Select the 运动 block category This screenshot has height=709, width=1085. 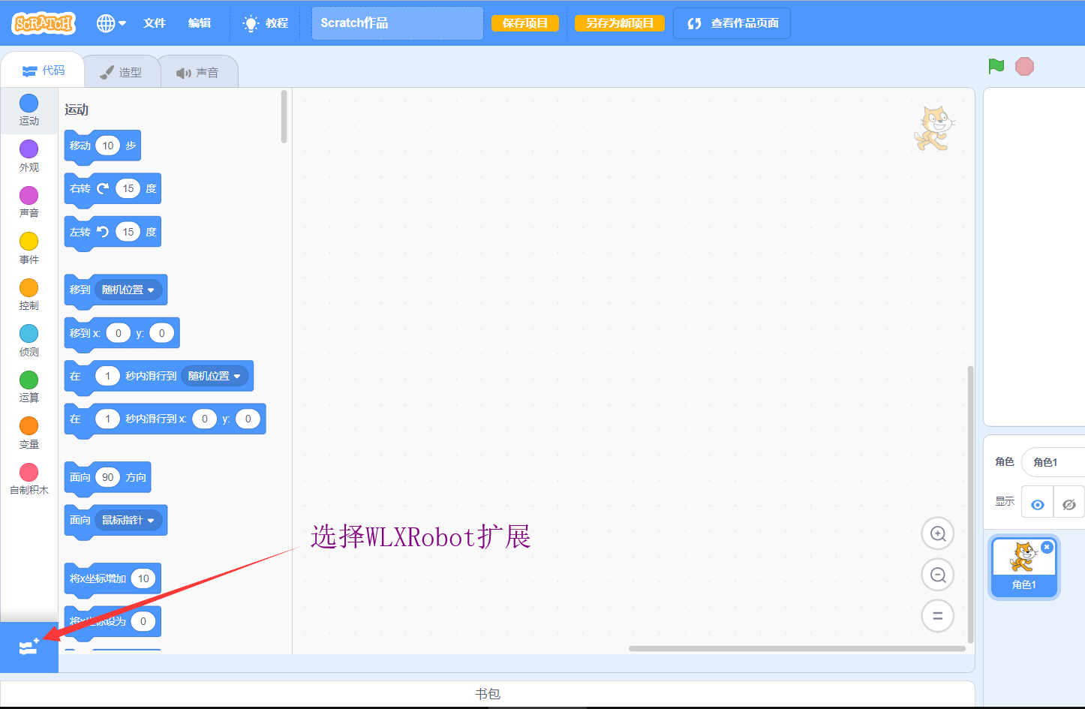(29, 110)
